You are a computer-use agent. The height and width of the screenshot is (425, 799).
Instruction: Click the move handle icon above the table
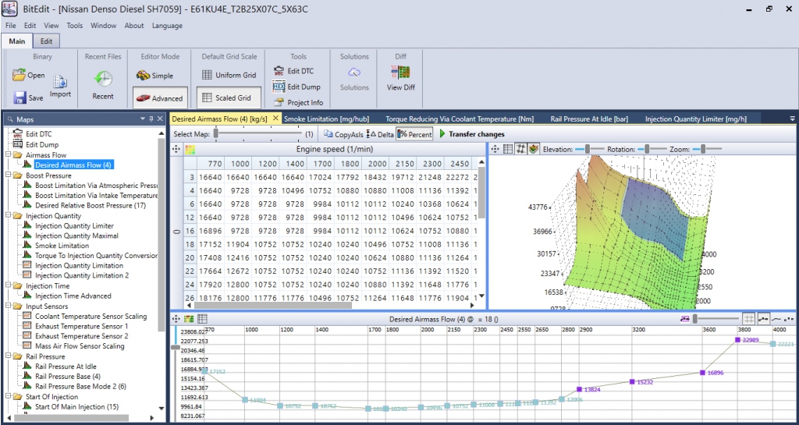point(176,149)
